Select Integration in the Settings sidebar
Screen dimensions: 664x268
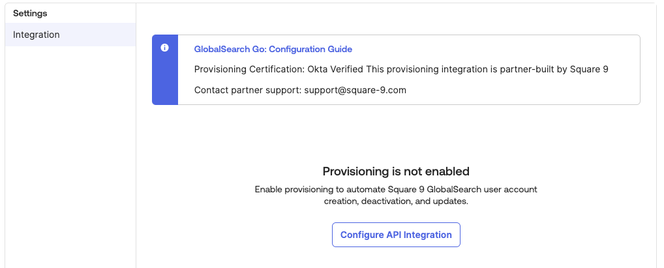coord(37,35)
